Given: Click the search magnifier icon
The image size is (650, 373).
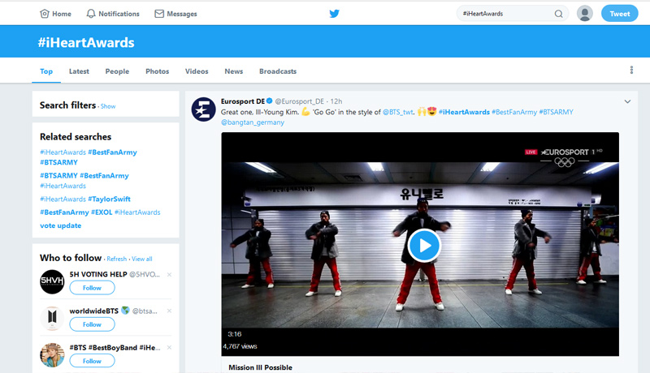Looking at the screenshot, I should click(558, 14).
